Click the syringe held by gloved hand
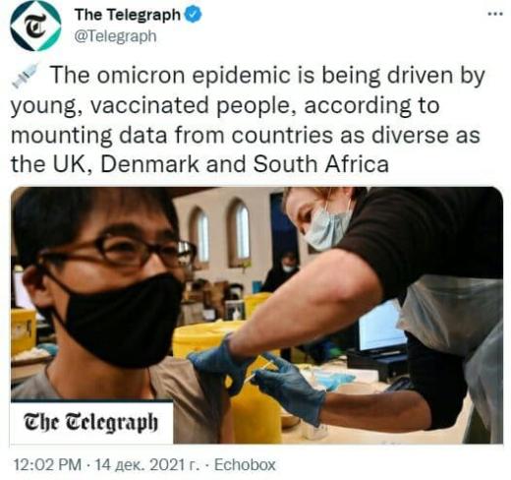Viewport: 511px width, 480px height. 260,372
